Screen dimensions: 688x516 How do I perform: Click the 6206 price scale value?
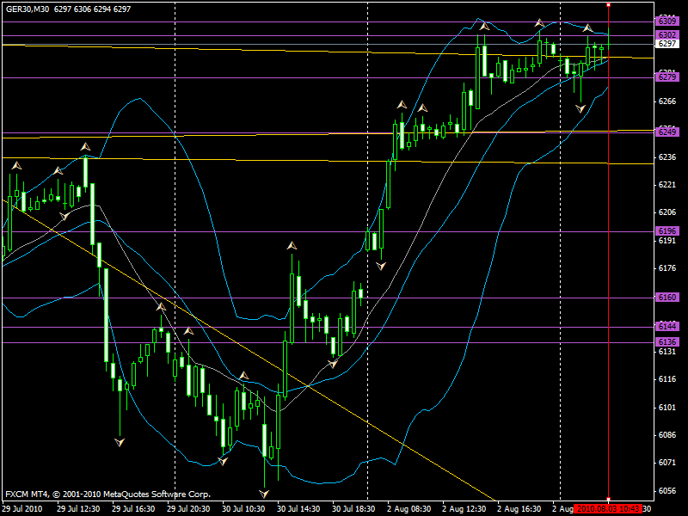coord(667,212)
